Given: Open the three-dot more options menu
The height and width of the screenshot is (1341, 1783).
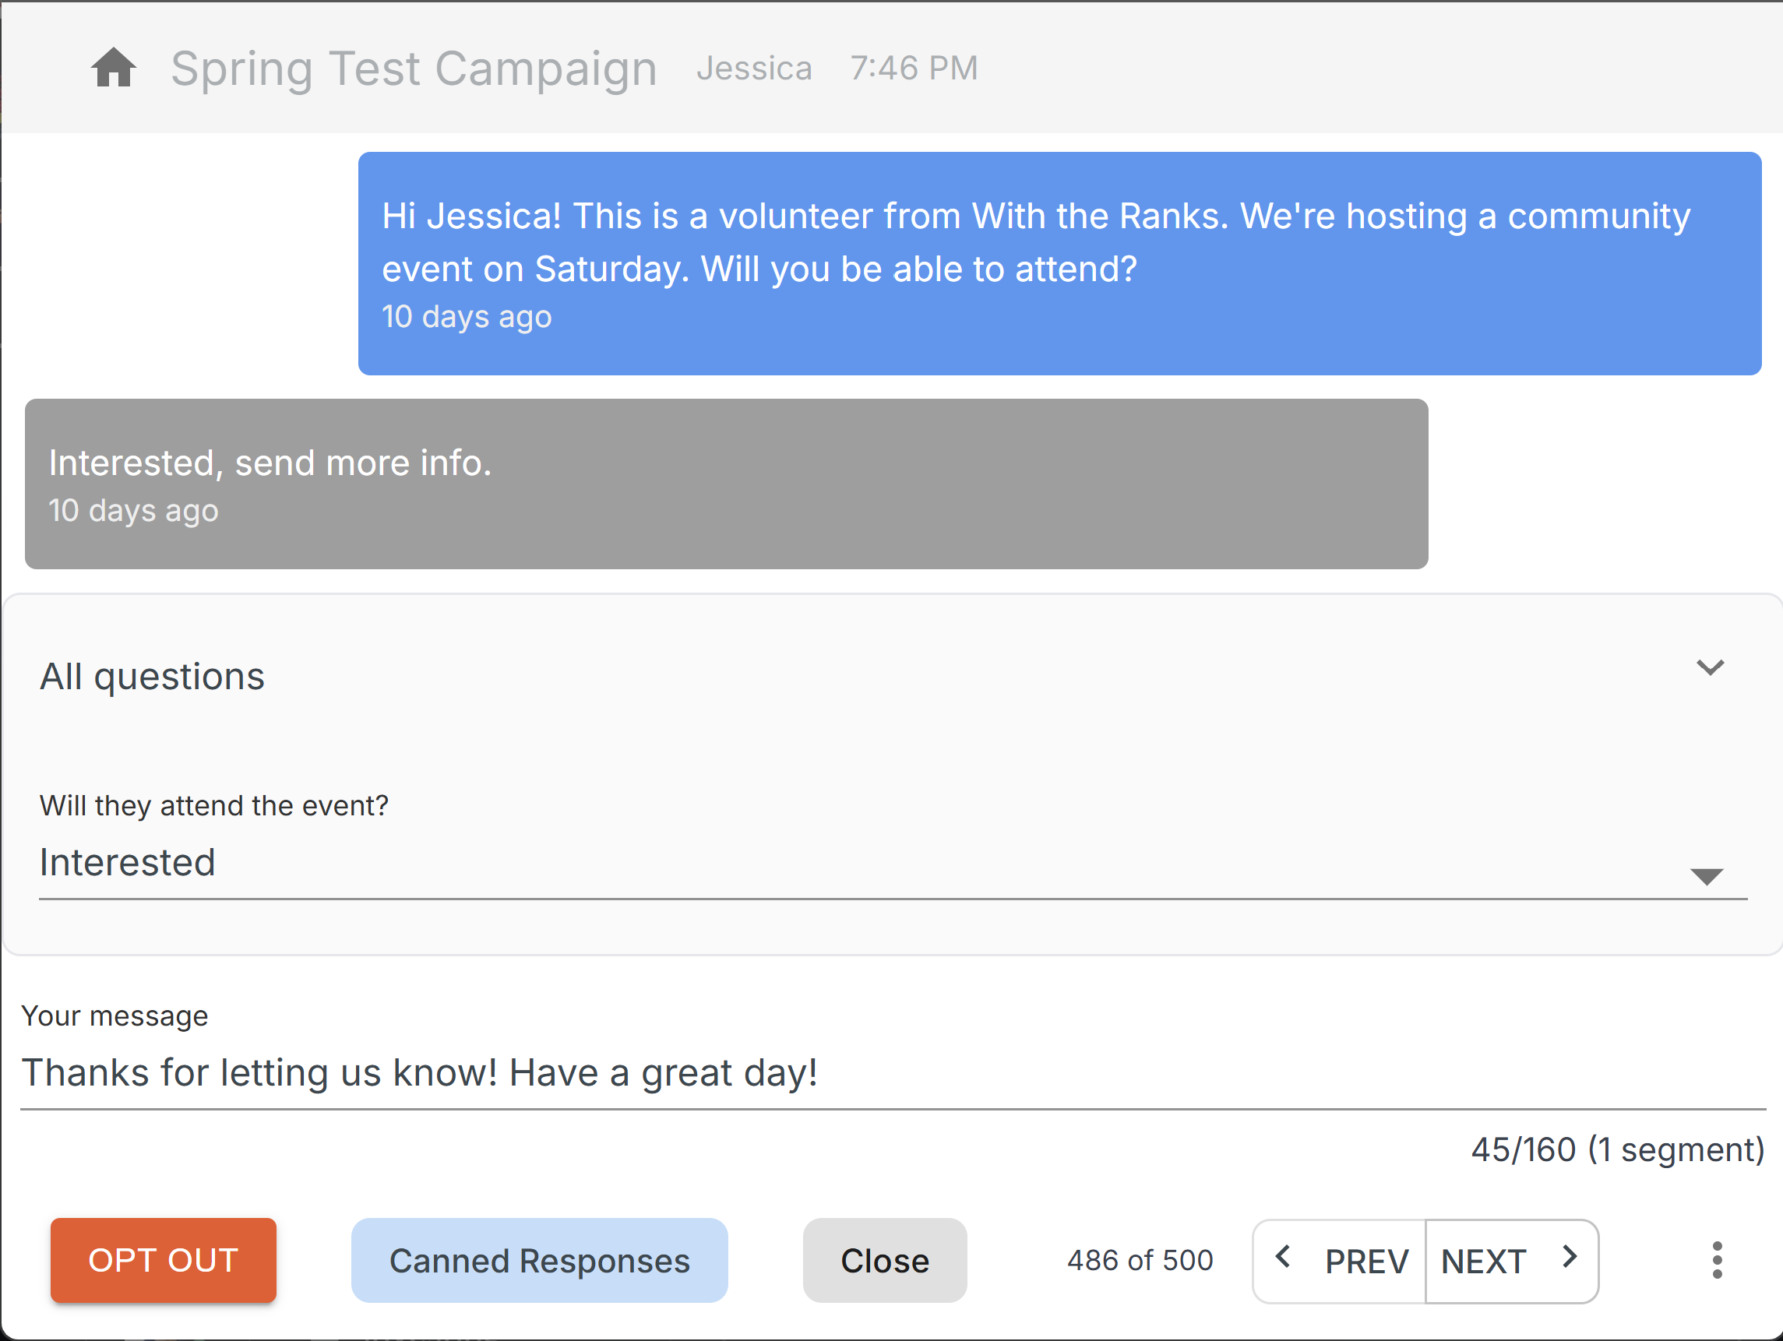Looking at the screenshot, I should click(x=1717, y=1261).
